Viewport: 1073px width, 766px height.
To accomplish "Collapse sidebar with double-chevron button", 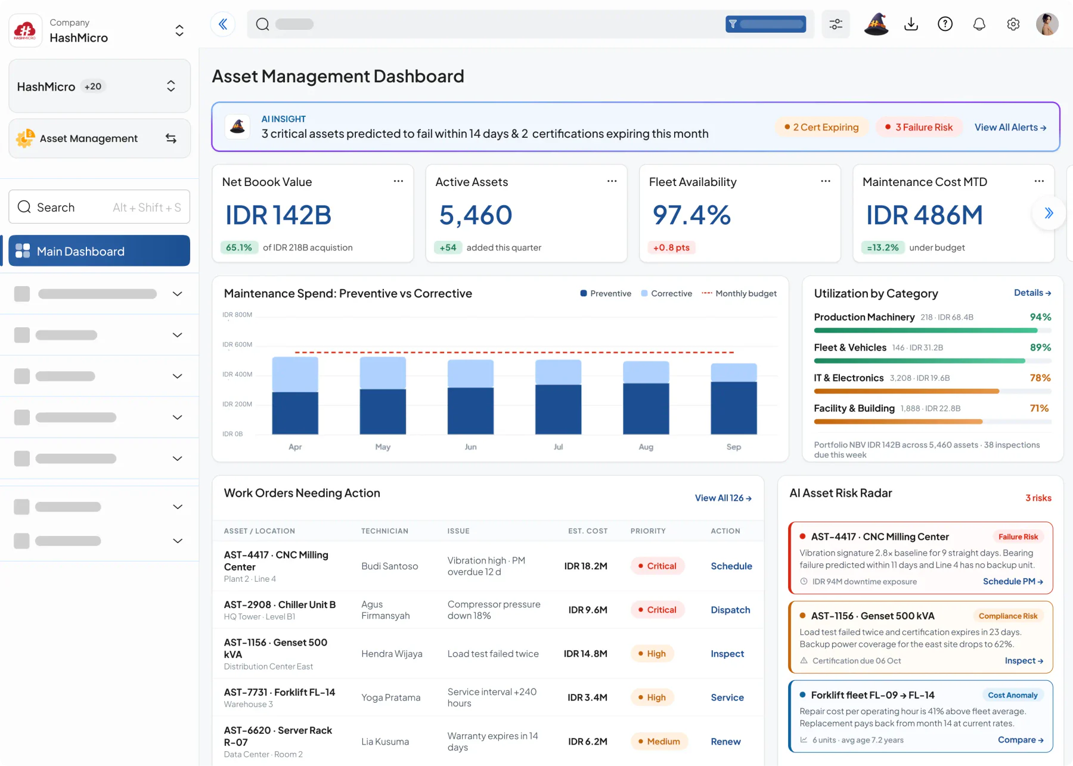I will pyautogui.click(x=223, y=24).
